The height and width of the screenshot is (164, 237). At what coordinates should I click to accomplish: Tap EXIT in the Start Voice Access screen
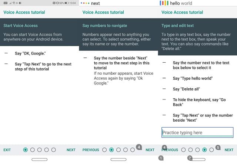click(x=7, y=150)
